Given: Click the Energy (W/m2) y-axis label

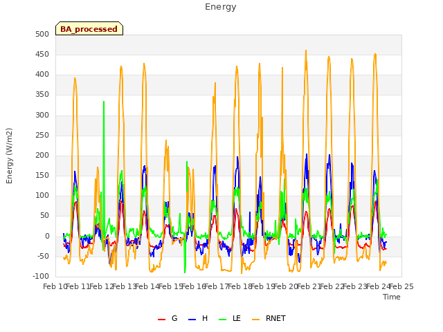Looking at the screenshot, I should click(9, 156).
